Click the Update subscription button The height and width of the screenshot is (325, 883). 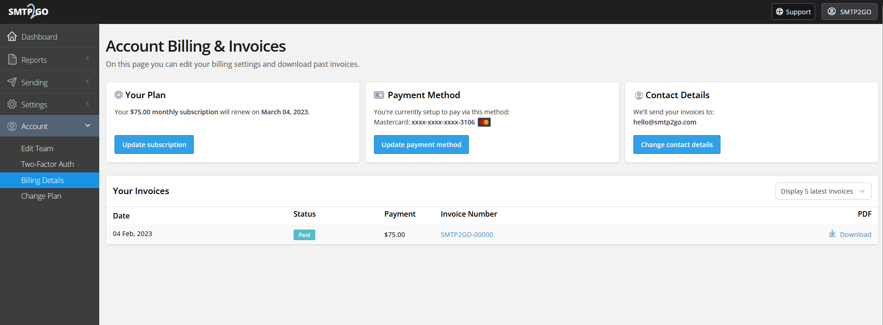pos(154,144)
